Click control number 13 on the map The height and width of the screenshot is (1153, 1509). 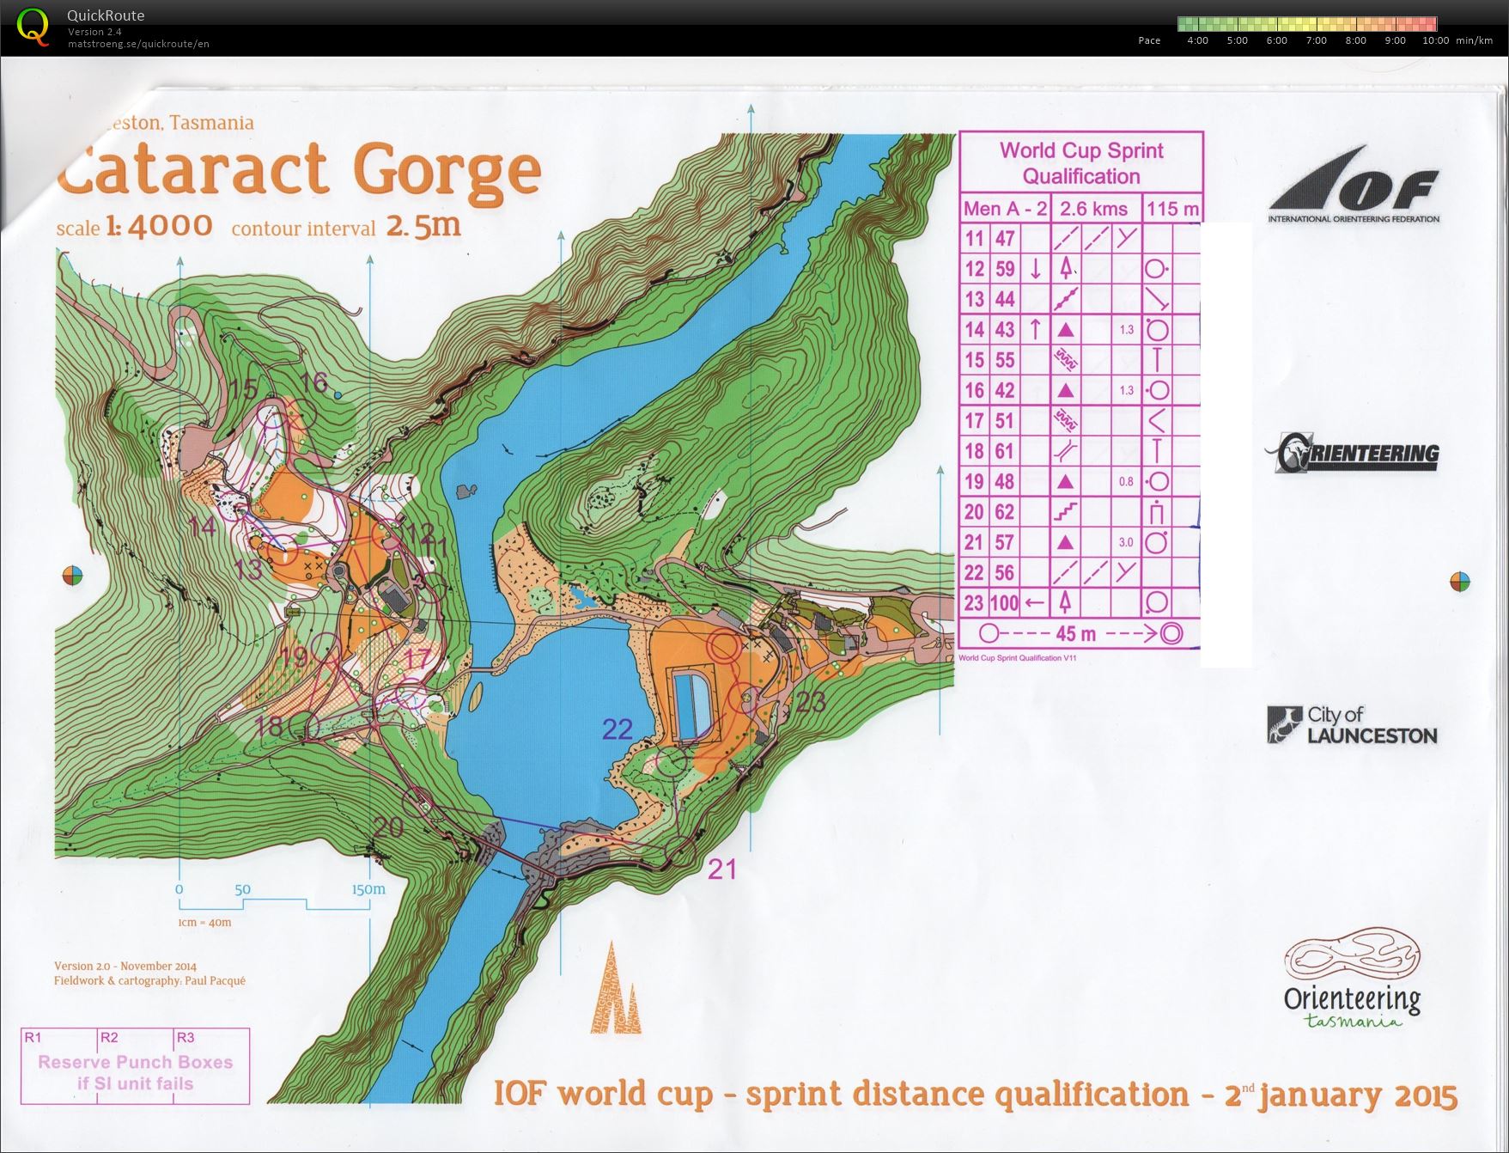tap(248, 568)
